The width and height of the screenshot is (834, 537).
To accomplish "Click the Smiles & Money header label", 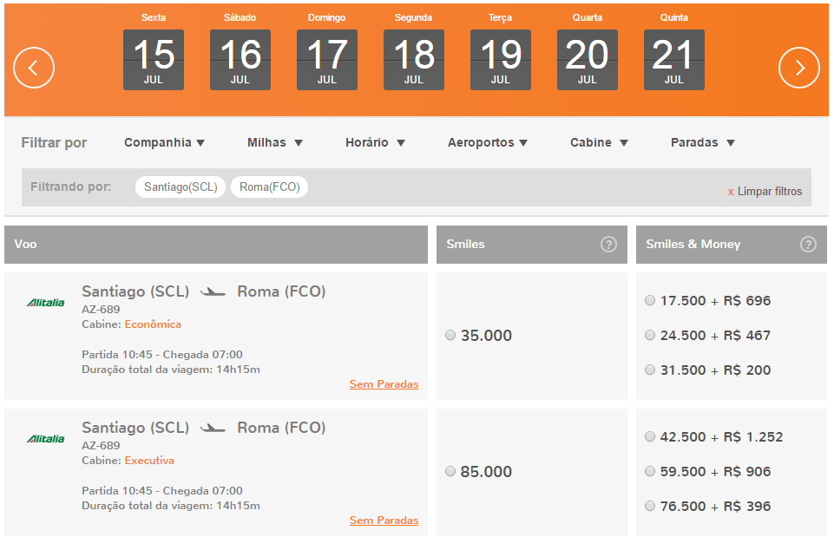I will (693, 244).
